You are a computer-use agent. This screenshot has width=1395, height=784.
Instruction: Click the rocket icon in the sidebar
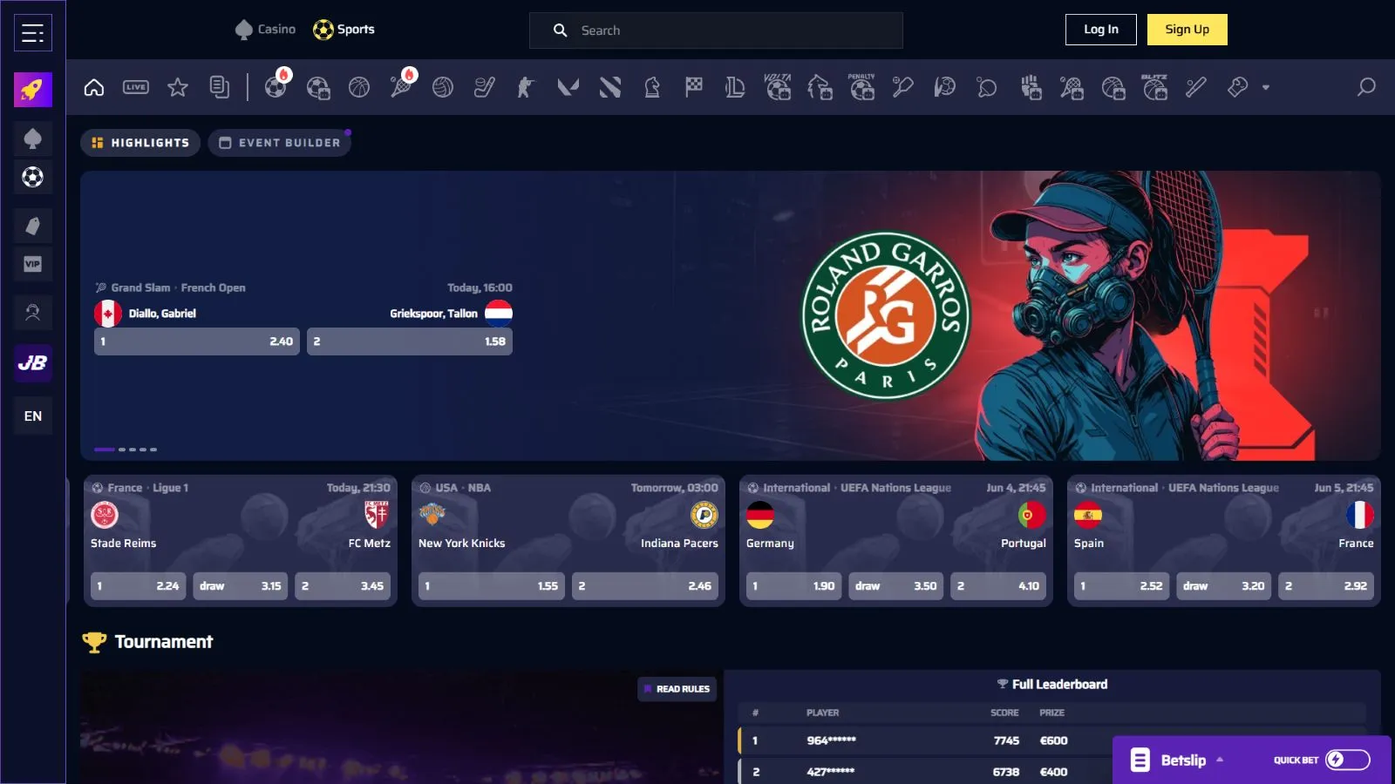click(x=33, y=90)
